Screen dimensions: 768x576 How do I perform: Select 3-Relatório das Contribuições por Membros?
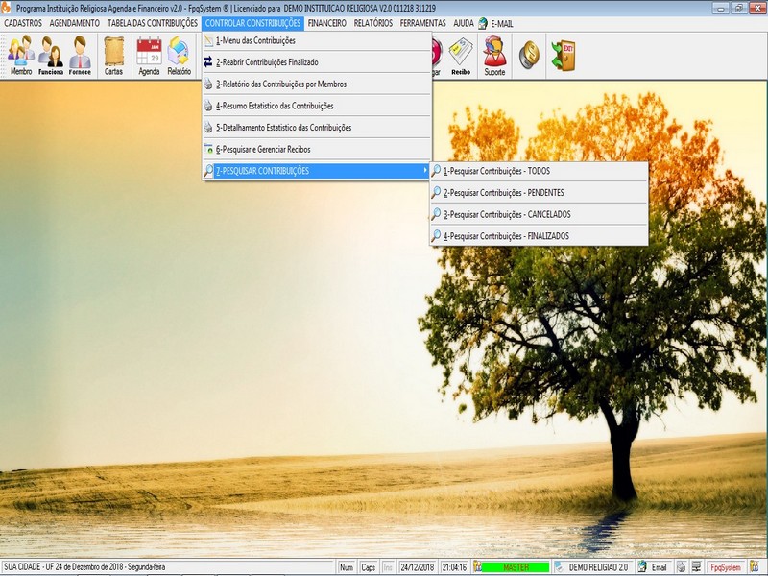click(x=317, y=84)
